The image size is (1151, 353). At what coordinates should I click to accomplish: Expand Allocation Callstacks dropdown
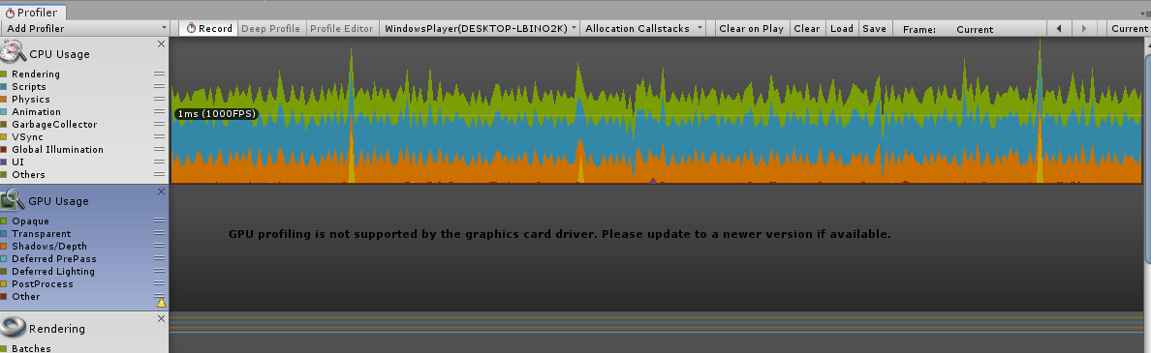point(643,29)
